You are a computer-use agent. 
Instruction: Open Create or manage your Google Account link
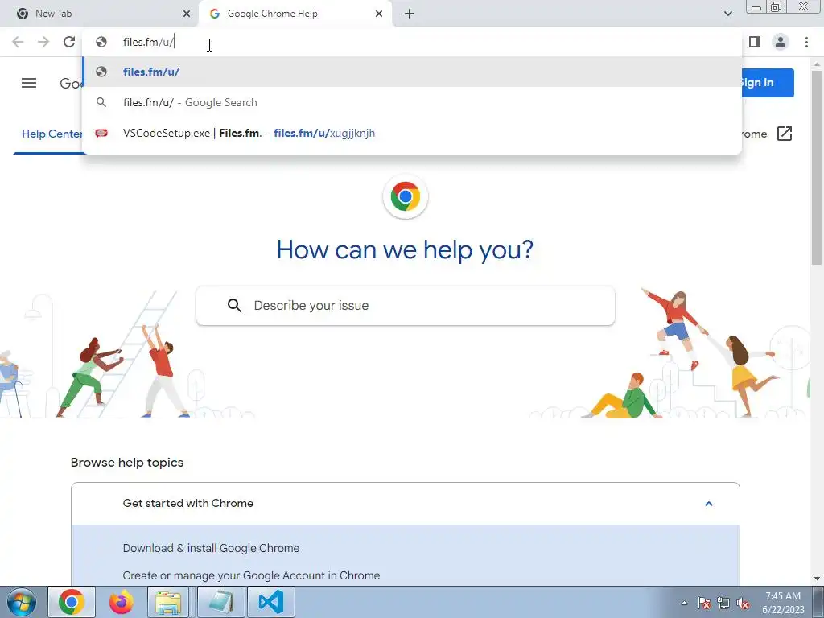coord(251,575)
